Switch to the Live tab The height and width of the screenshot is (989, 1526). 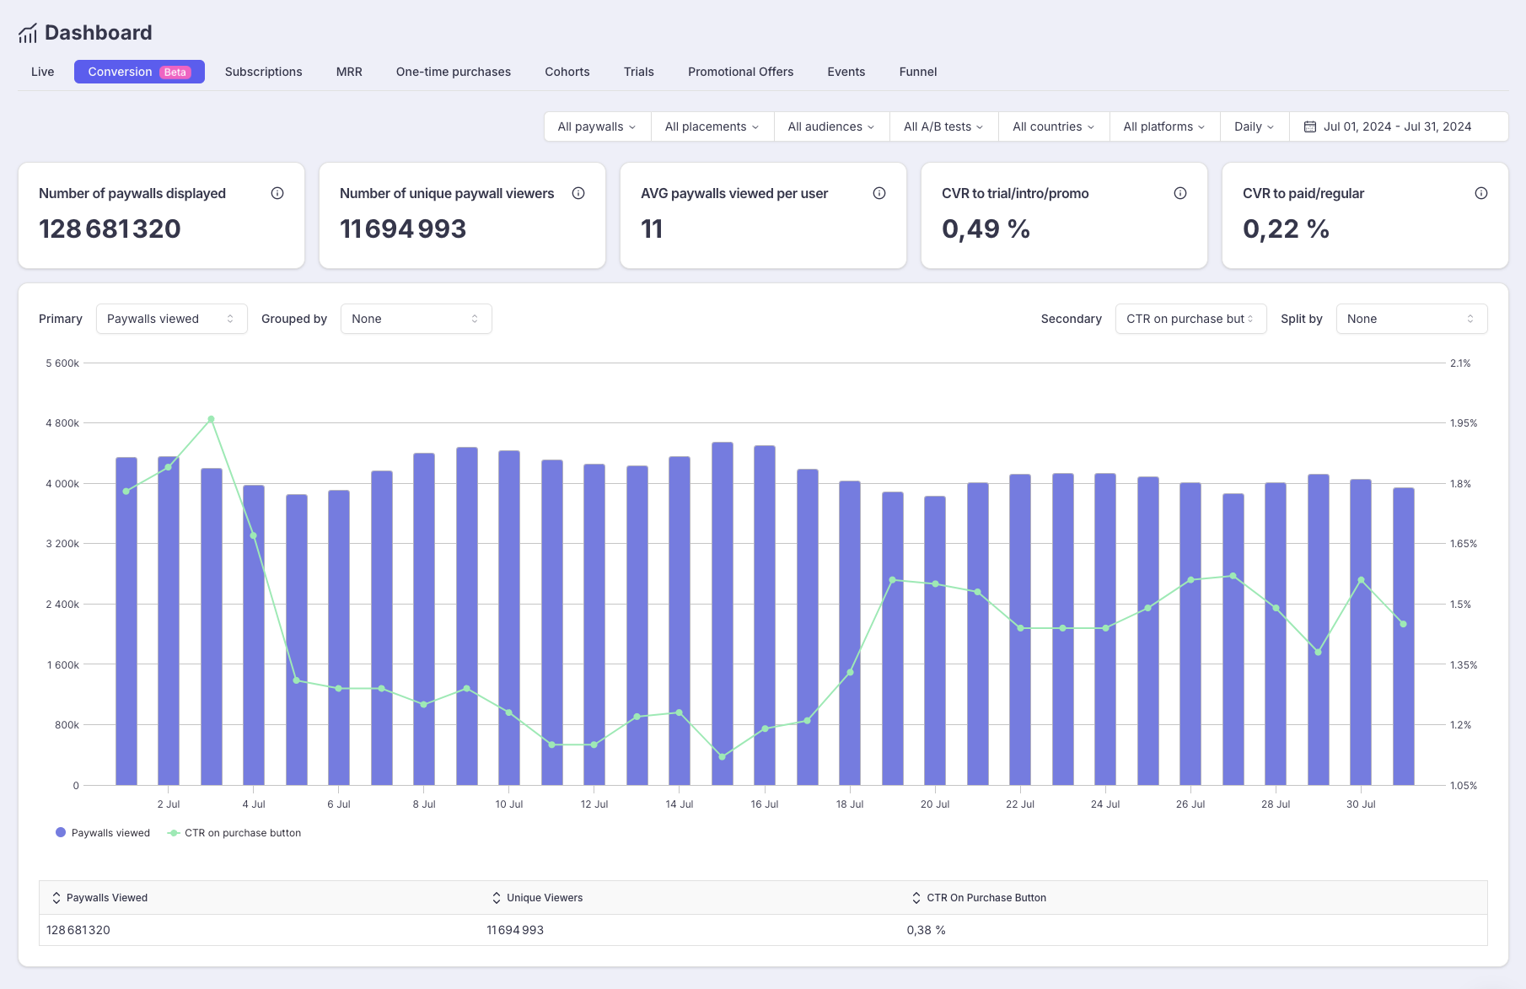pos(43,72)
